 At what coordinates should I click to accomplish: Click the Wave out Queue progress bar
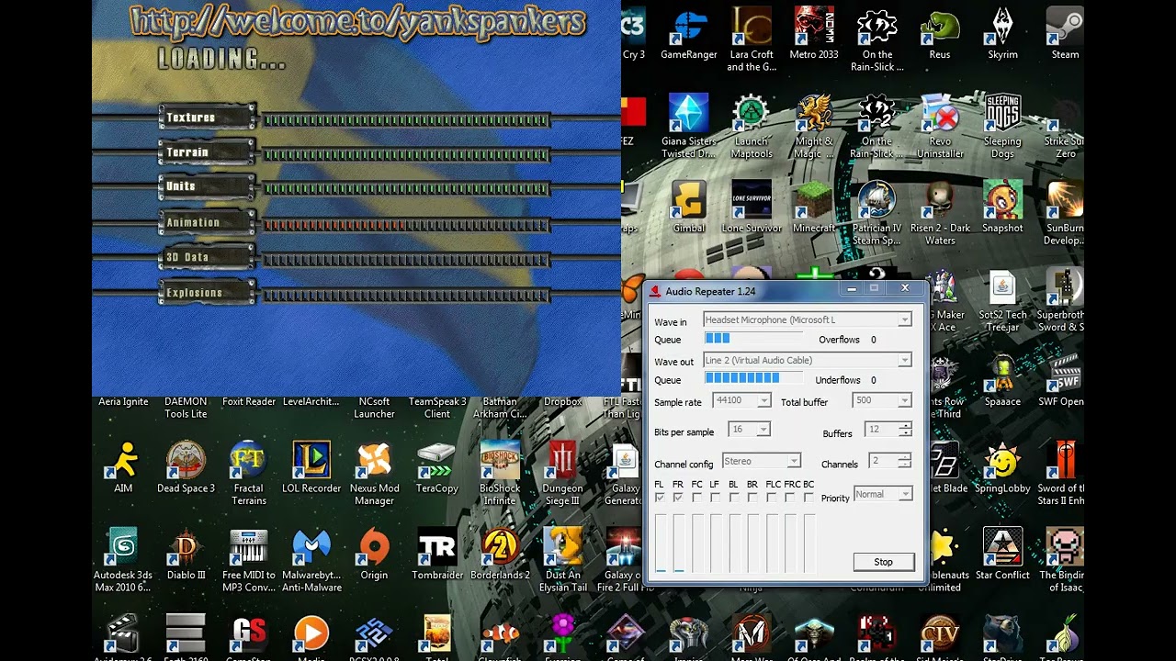pos(755,378)
